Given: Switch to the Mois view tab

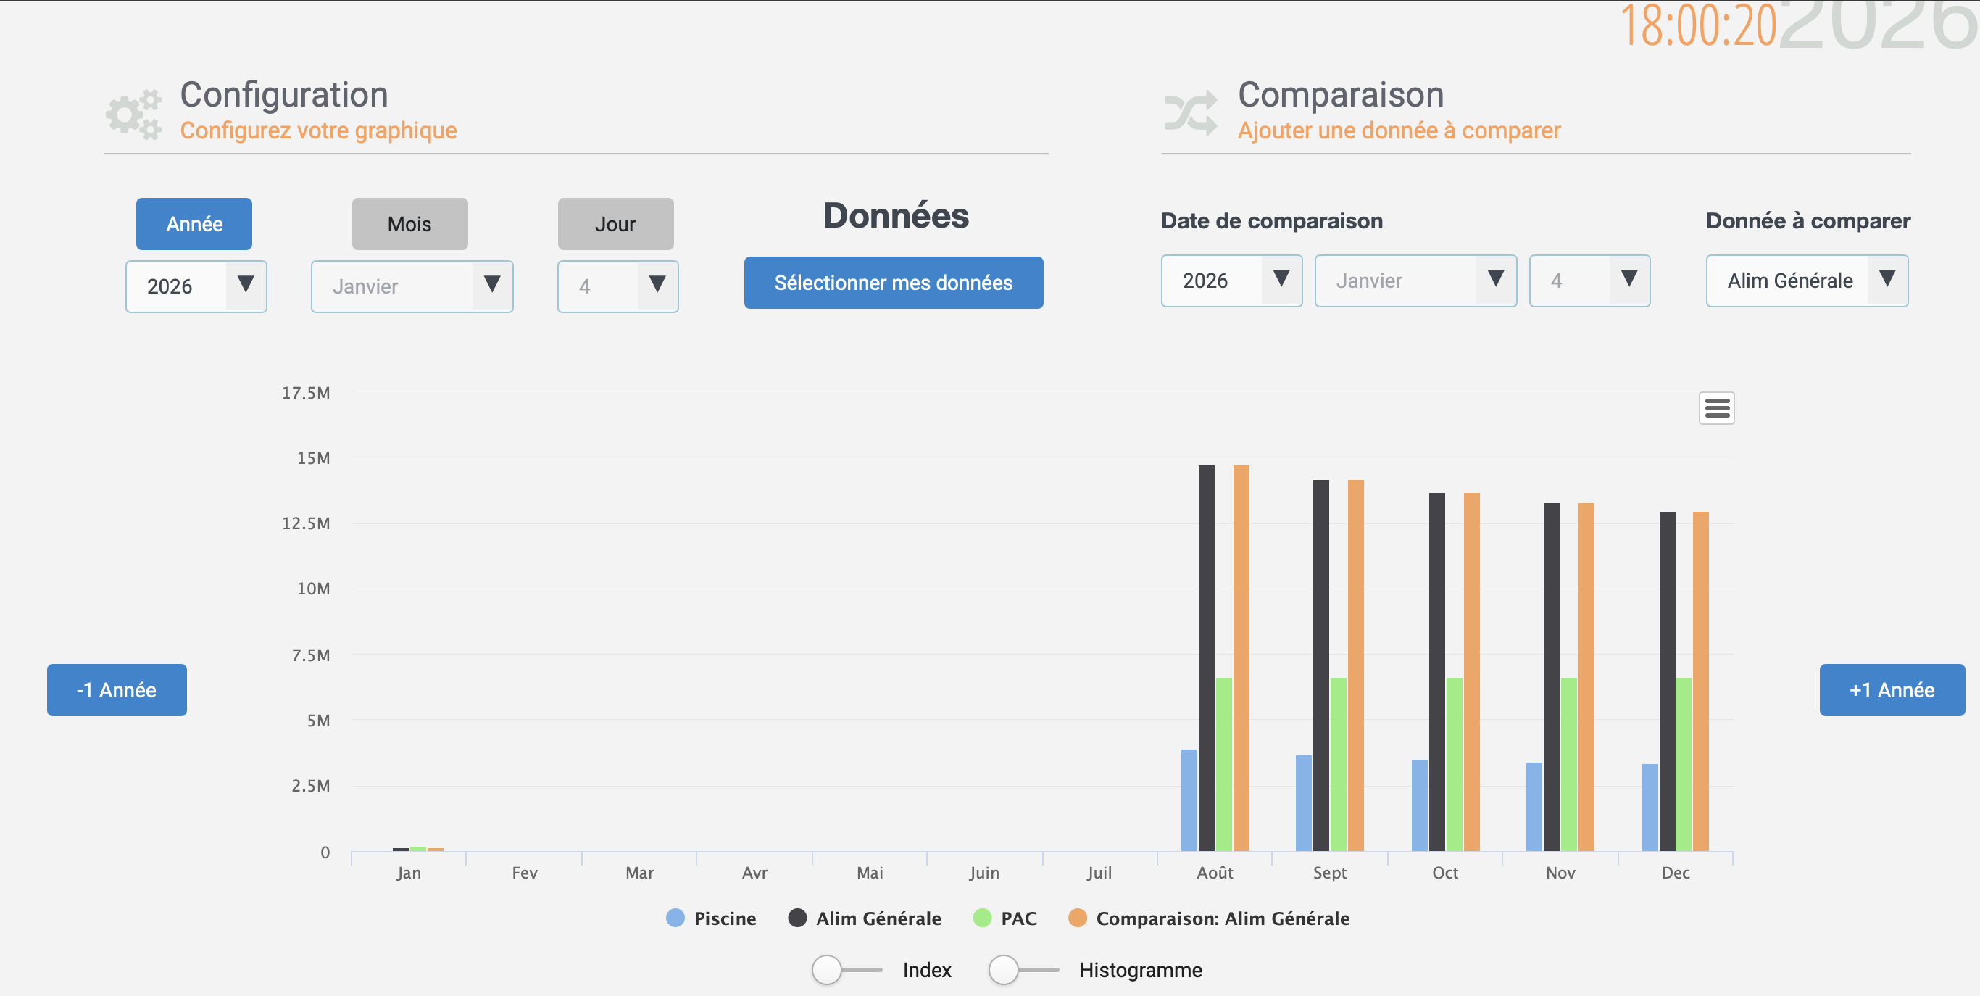Looking at the screenshot, I should point(409,224).
